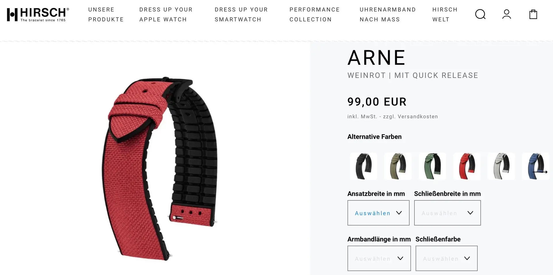Open Dress Up Your Apple Watch menu

166,14
